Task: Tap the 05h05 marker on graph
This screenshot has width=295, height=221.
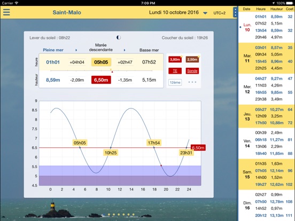Action: (80, 143)
